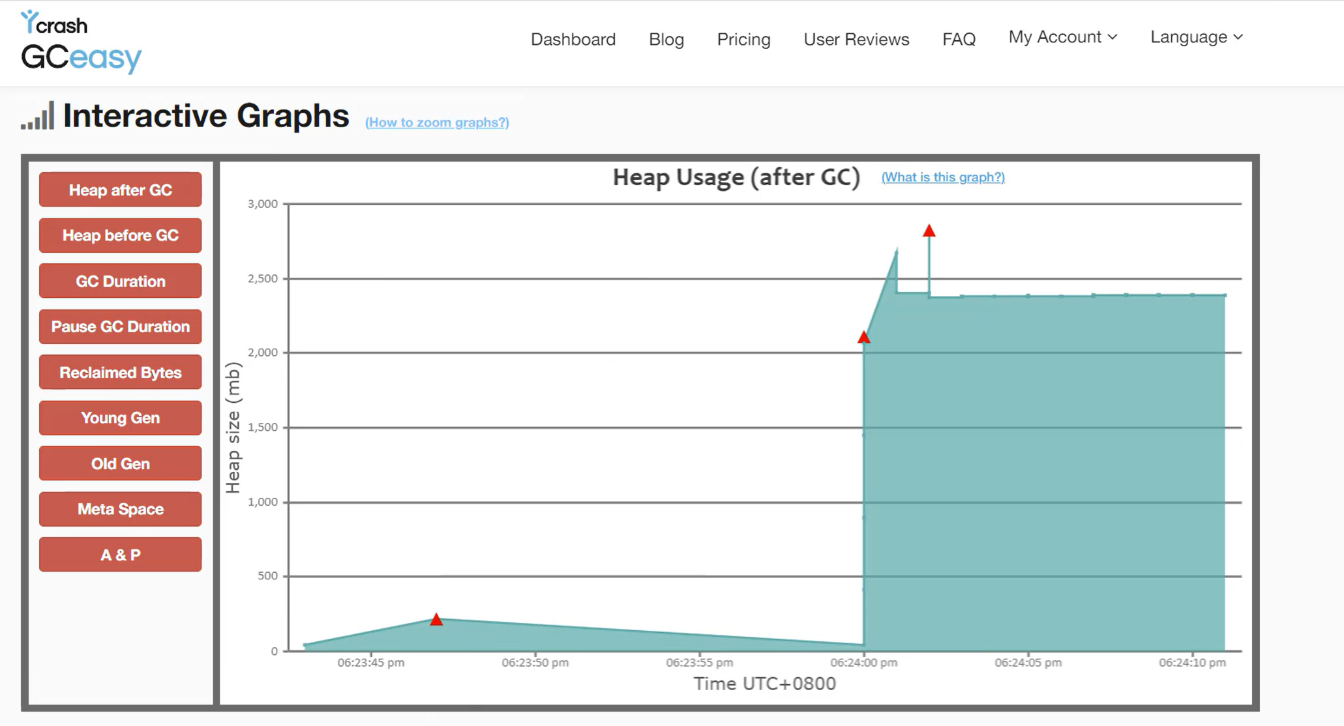Show the Heap before GC graph

click(121, 235)
